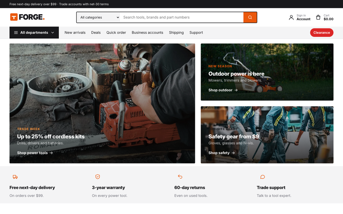Viewport: 343px width, 214px height.
Task: Click the orange FORGE logo icon
Action: (x=14, y=17)
